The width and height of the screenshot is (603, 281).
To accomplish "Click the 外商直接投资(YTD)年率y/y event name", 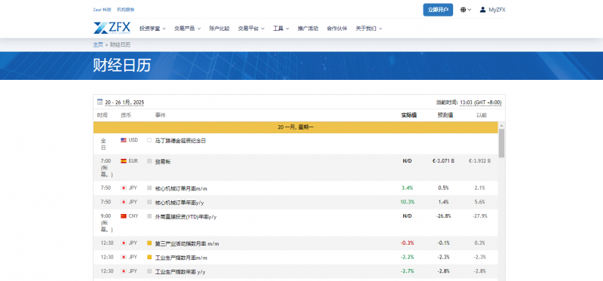I will 185,217.
